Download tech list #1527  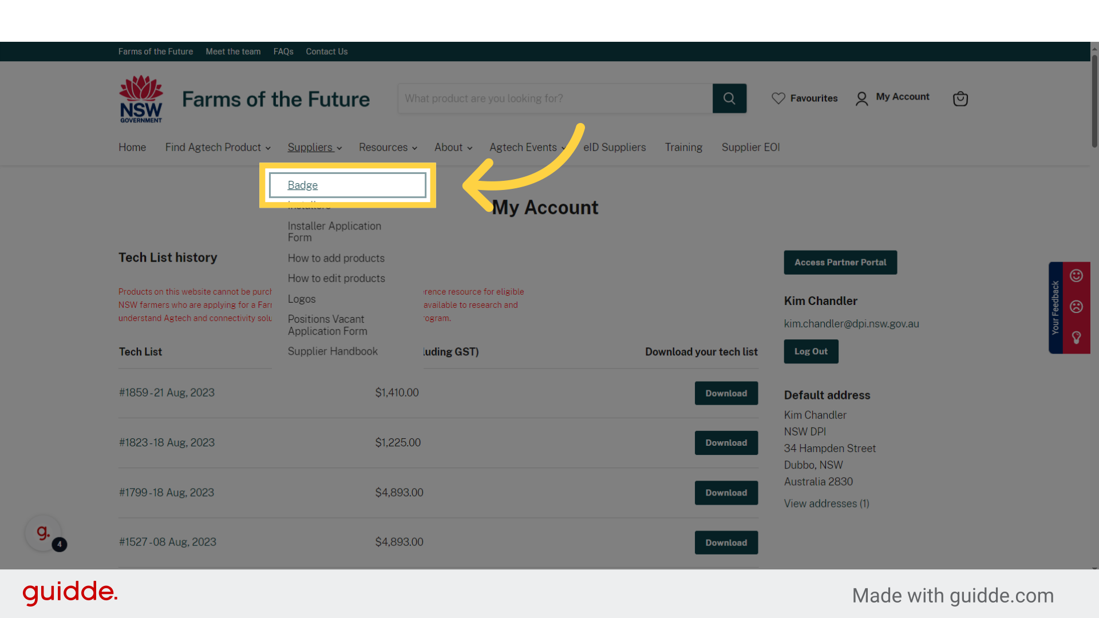[x=726, y=542]
